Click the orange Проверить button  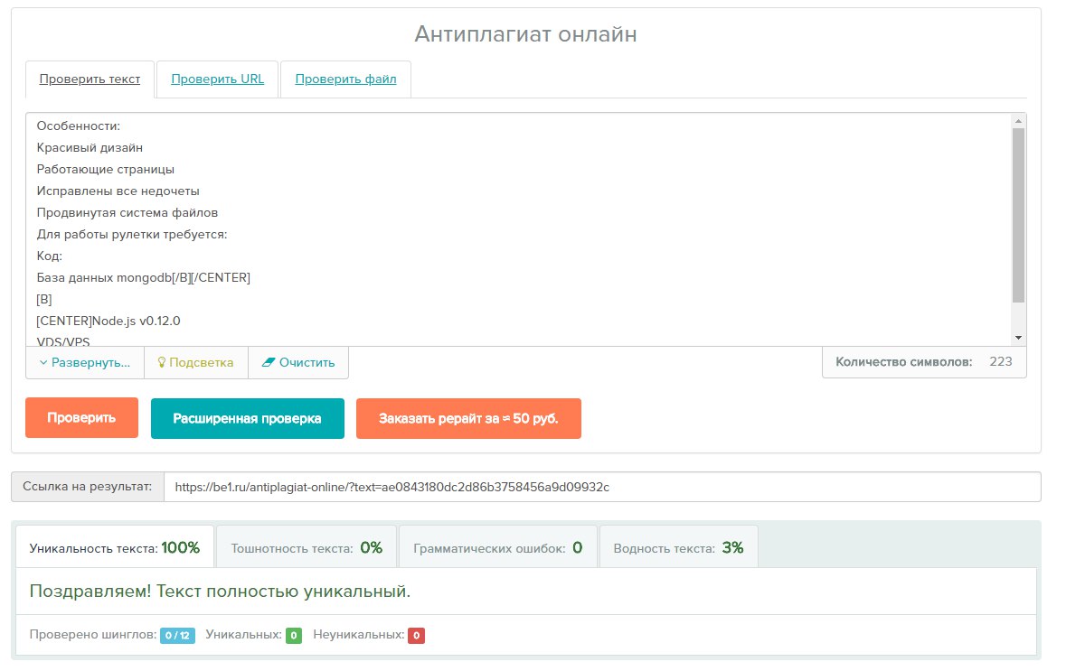tap(81, 418)
